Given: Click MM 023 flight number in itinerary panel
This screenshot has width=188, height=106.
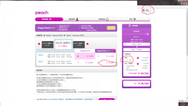Looking at the screenshot, I should [136, 37].
